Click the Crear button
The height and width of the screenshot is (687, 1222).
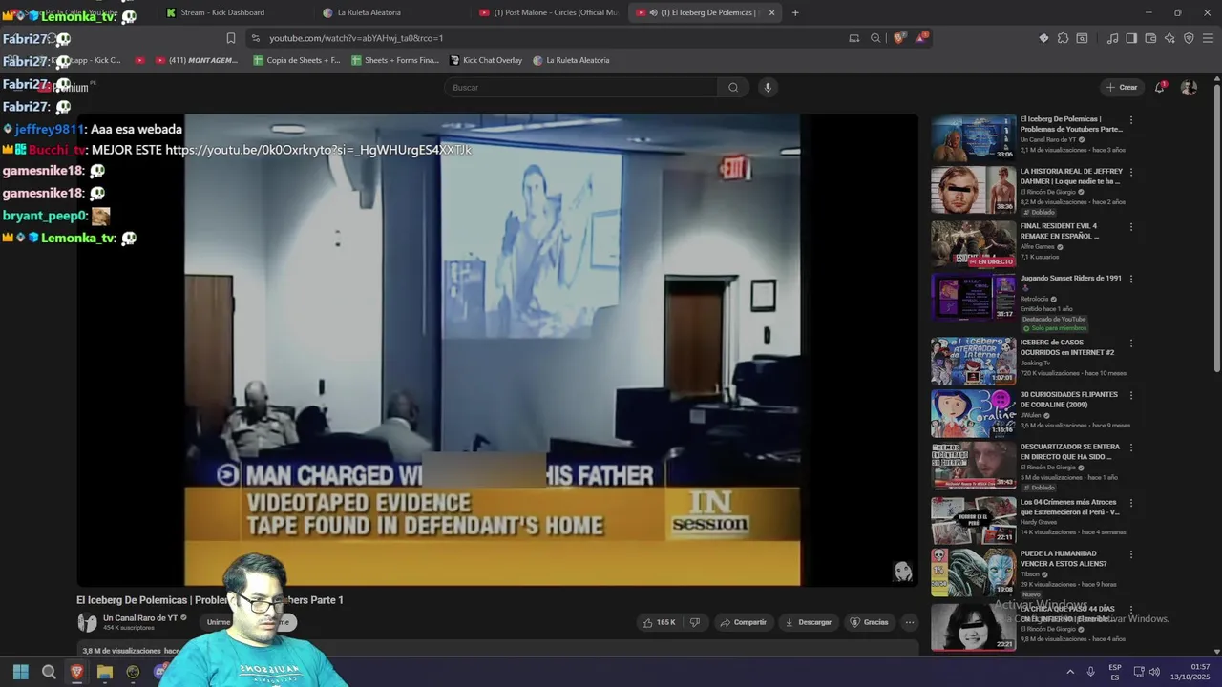[1122, 87]
